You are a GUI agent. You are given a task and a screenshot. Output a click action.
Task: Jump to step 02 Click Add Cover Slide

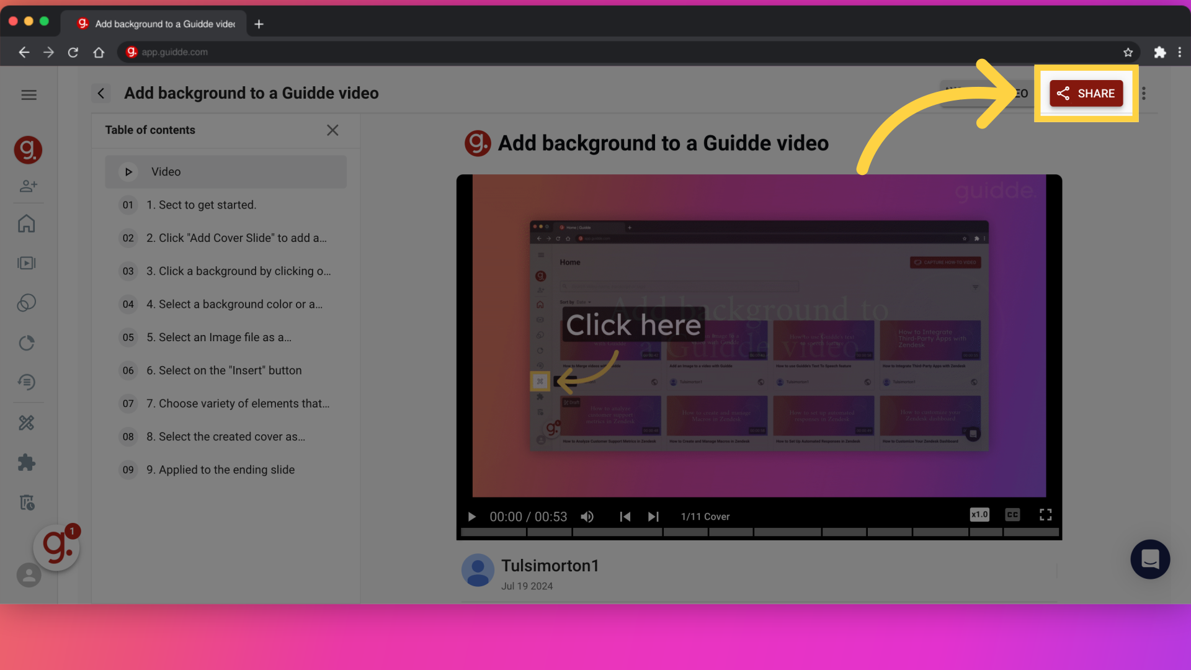coord(226,238)
